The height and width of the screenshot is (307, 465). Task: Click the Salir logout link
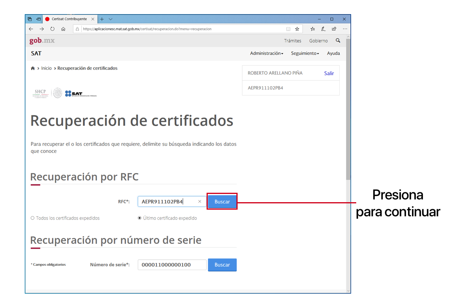(329, 73)
